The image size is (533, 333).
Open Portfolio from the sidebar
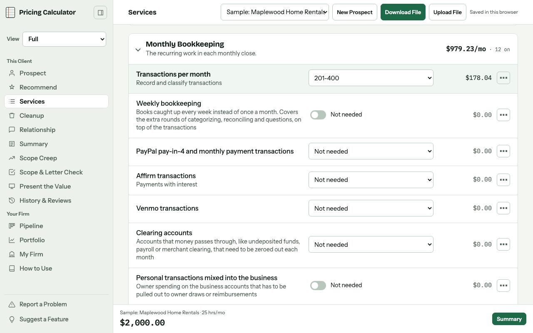point(56,240)
